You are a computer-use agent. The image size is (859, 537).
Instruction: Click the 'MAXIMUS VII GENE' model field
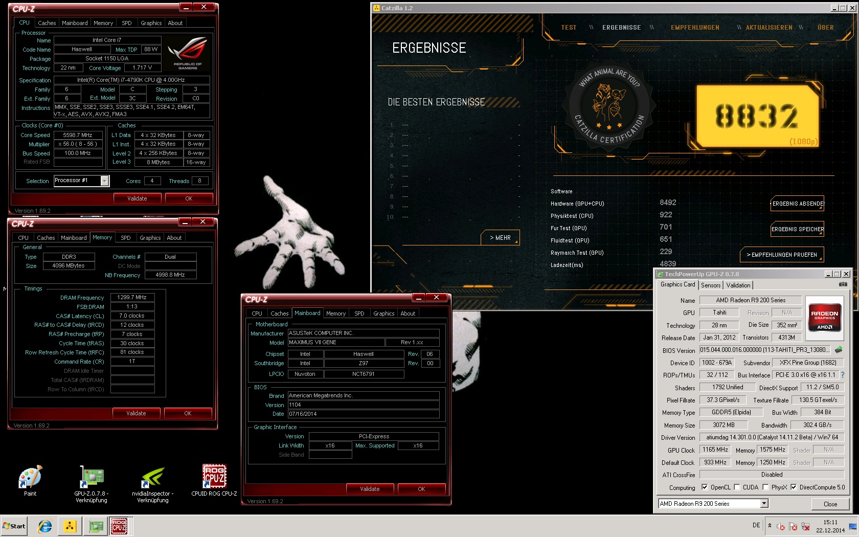point(335,342)
